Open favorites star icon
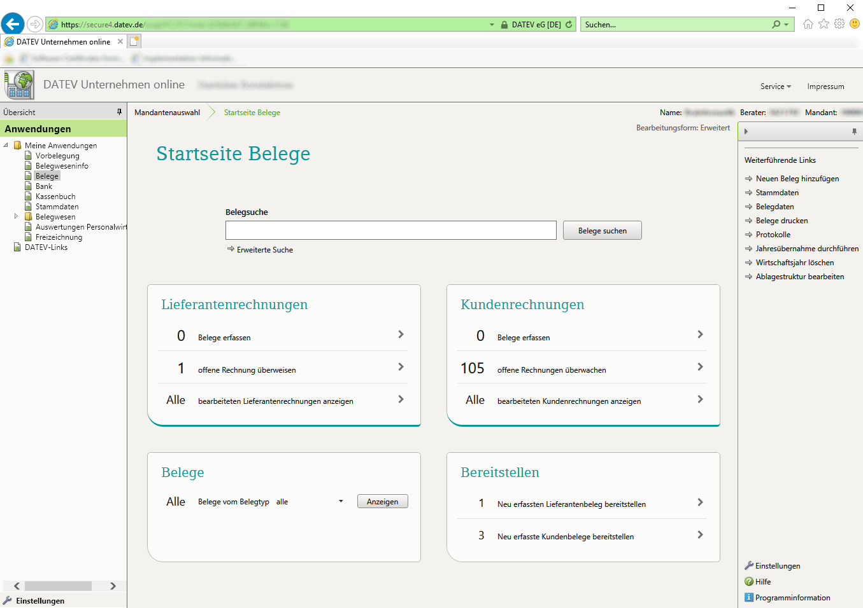This screenshot has width=863, height=608. point(824,24)
